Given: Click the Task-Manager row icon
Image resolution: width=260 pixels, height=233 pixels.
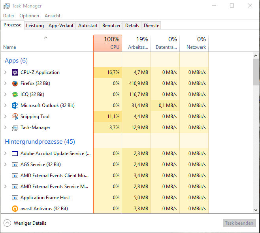Looking at the screenshot, I should (x=15, y=128).
